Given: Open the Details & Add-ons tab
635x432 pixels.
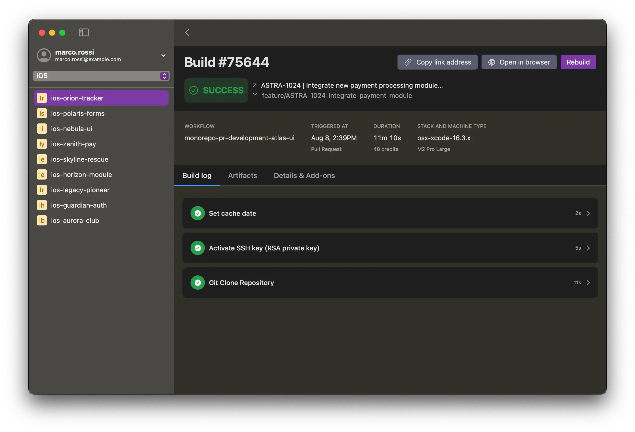Looking at the screenshot, I should pos(304,175).
